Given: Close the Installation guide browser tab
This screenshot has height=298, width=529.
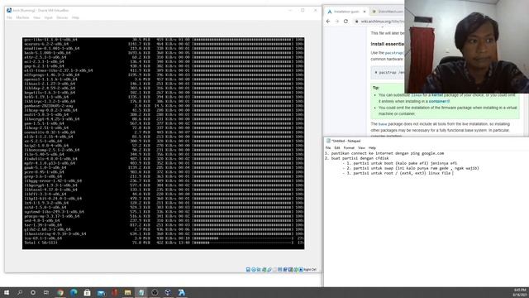Looking at the screenshot, I should pyautogui.click(x=365, y=12).
